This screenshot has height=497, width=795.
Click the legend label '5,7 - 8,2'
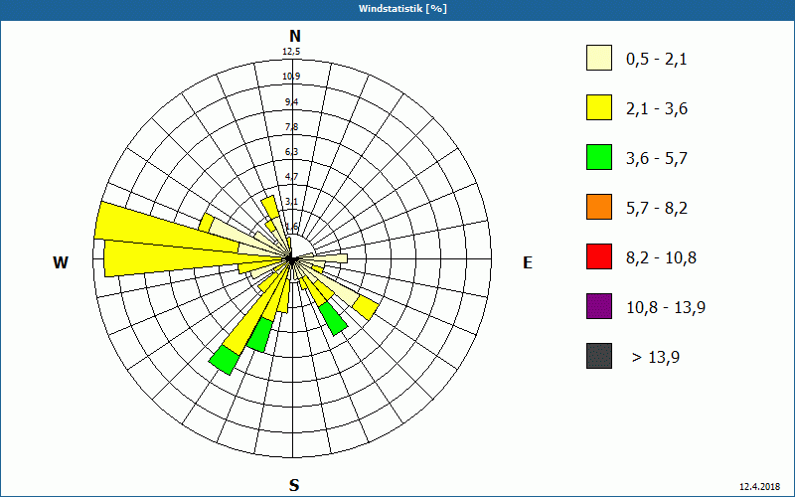click(x=657, y=209)
